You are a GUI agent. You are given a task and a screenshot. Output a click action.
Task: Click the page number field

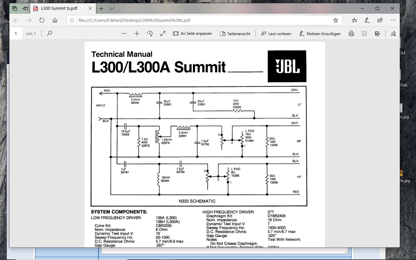[x=16, y=33]
